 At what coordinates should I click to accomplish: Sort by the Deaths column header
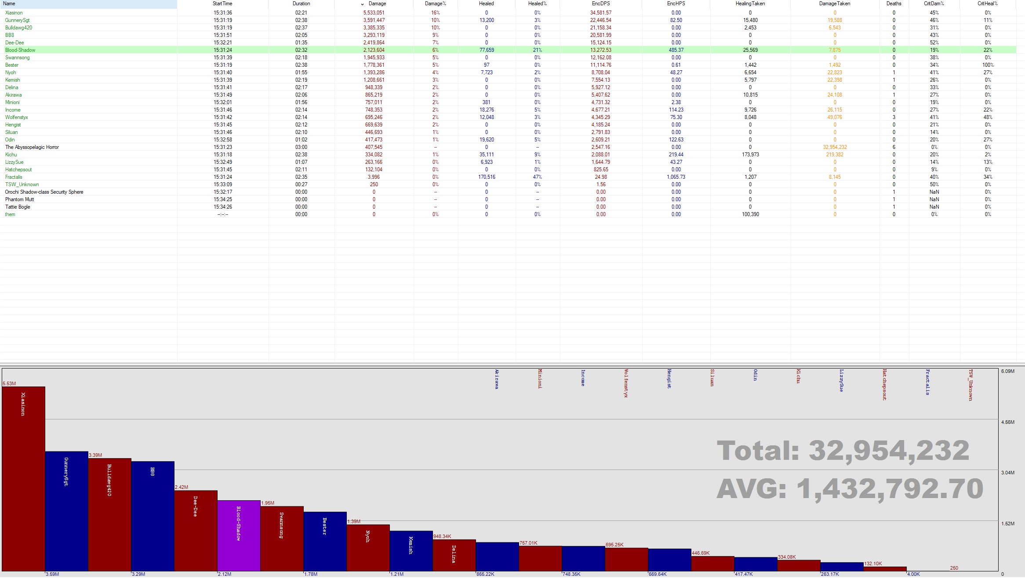pyautogui.click(x=894, y=4)
